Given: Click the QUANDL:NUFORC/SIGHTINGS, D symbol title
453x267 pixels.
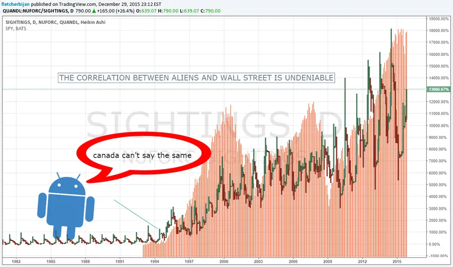Looking at the screenshot, I should [x=38, y=11].
